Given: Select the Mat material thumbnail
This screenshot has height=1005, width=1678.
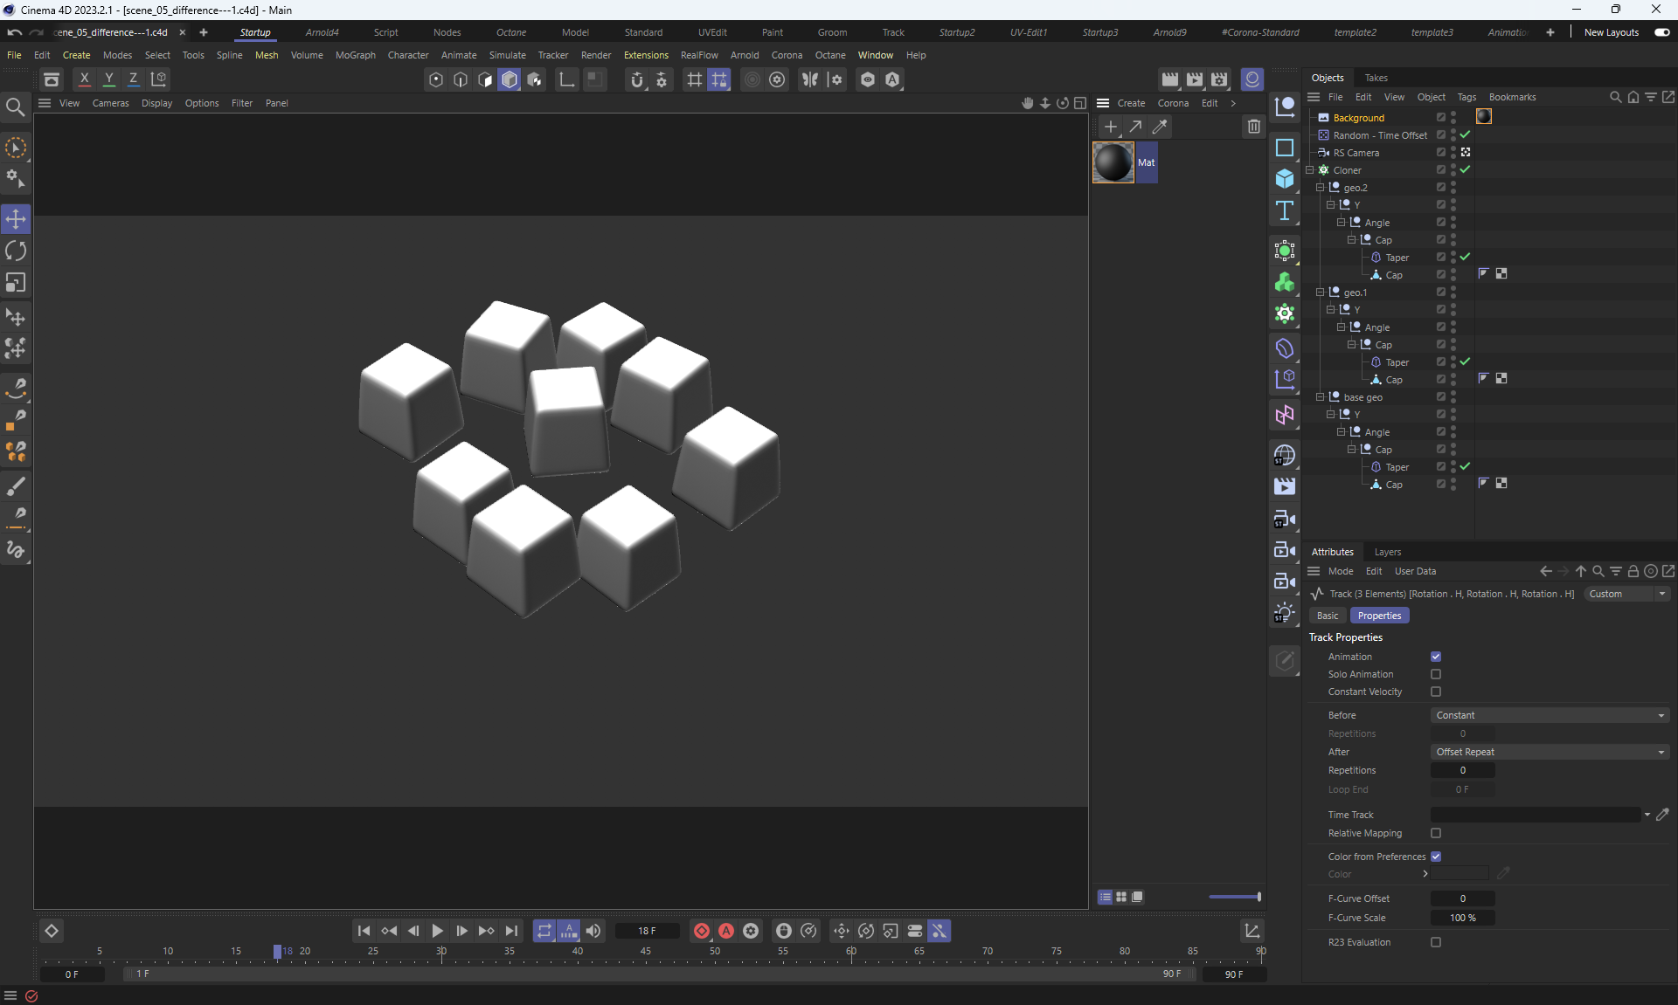Looking at the screenshot, I should point(1113,162).
